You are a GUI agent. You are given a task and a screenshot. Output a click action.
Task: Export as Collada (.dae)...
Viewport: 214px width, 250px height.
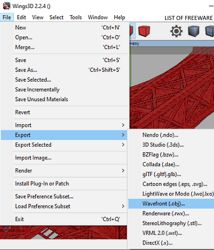(x=171, y=165)
